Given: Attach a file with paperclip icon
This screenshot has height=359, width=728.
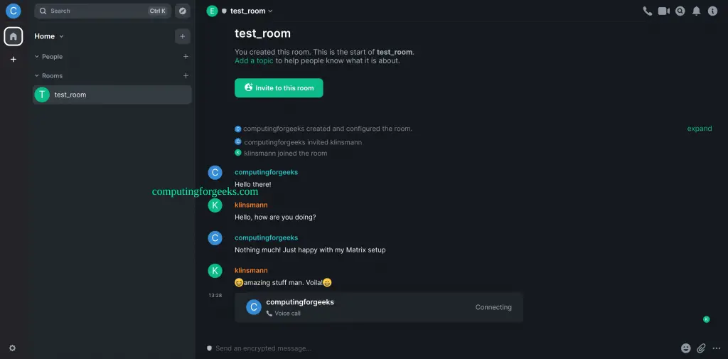Looking at the screenshot, I should tap(701, 348).
